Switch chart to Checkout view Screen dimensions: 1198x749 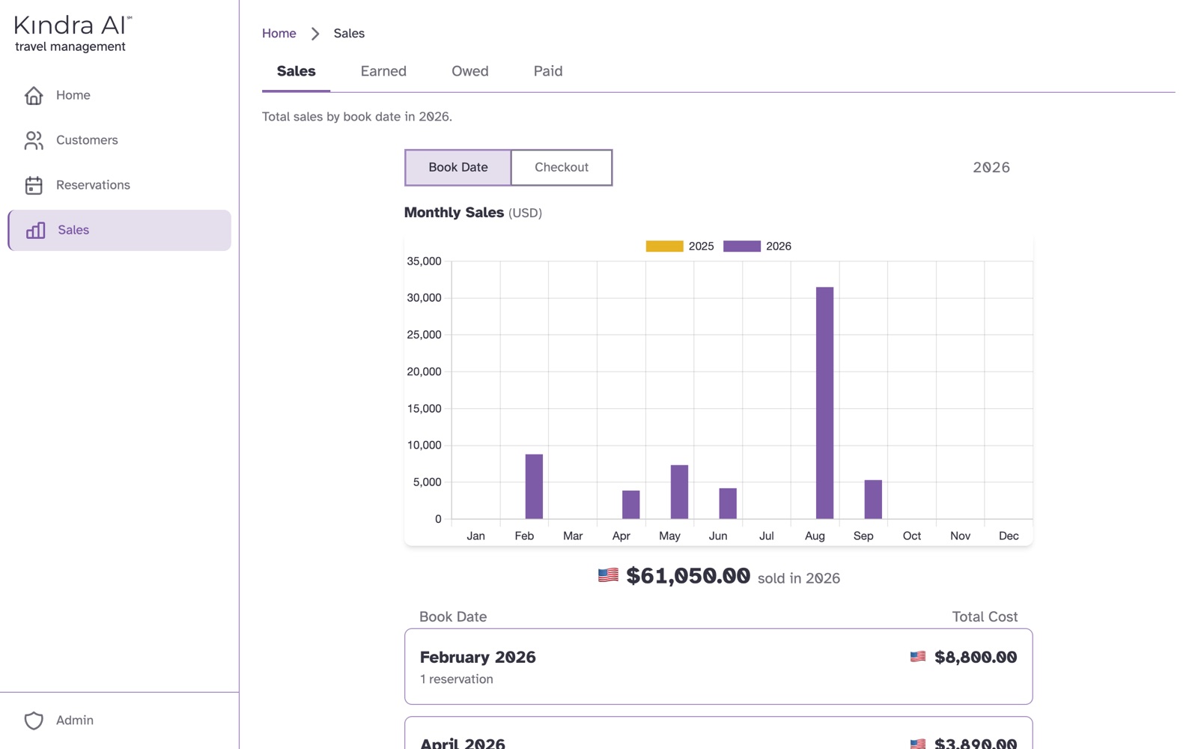(x=562, y=167)
